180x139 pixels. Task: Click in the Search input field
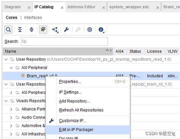coord(65,41)
